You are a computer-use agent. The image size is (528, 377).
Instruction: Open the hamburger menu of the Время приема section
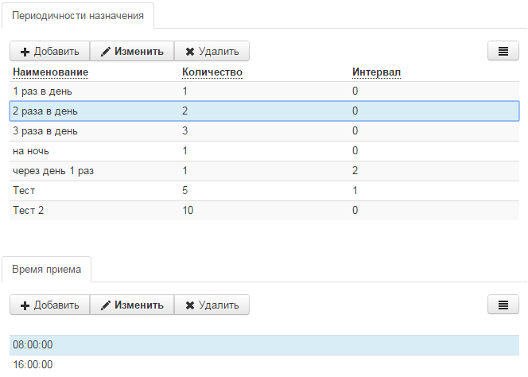pyautogui.click(x=503, y=305)
